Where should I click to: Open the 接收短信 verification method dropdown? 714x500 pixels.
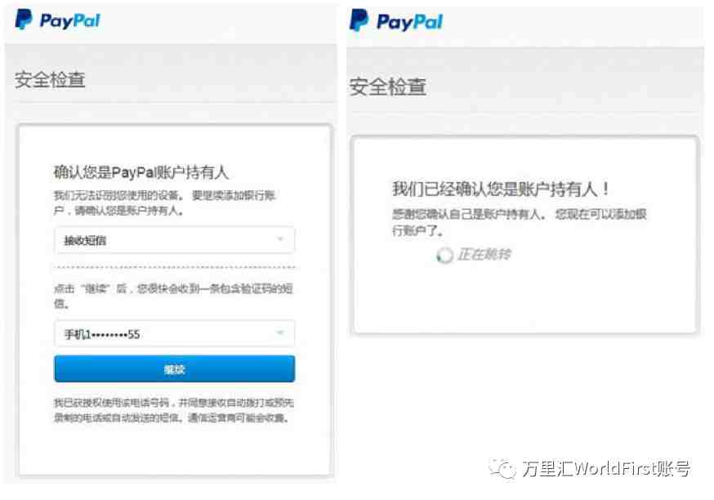[x=174, y=240]
